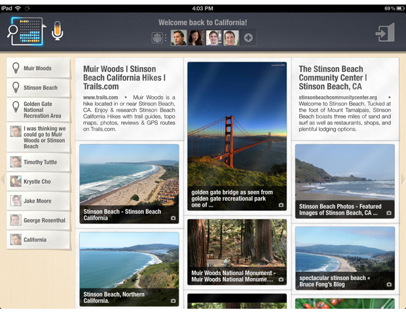This screenshot has height=314, width=406.
Task: Tap camera icon on Muir Woods Monument caption
Action: click(x=281, y=279)
